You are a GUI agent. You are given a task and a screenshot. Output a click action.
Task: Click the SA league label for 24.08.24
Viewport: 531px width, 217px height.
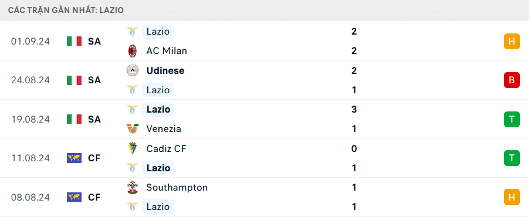pyautogui.click(x=94, y=80)
